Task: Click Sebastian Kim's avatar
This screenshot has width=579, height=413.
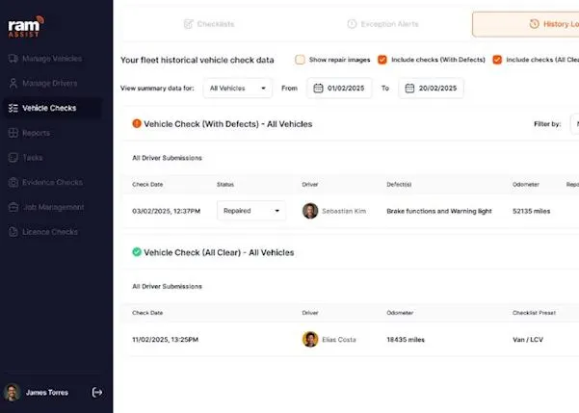Action: tap(310, 211)
